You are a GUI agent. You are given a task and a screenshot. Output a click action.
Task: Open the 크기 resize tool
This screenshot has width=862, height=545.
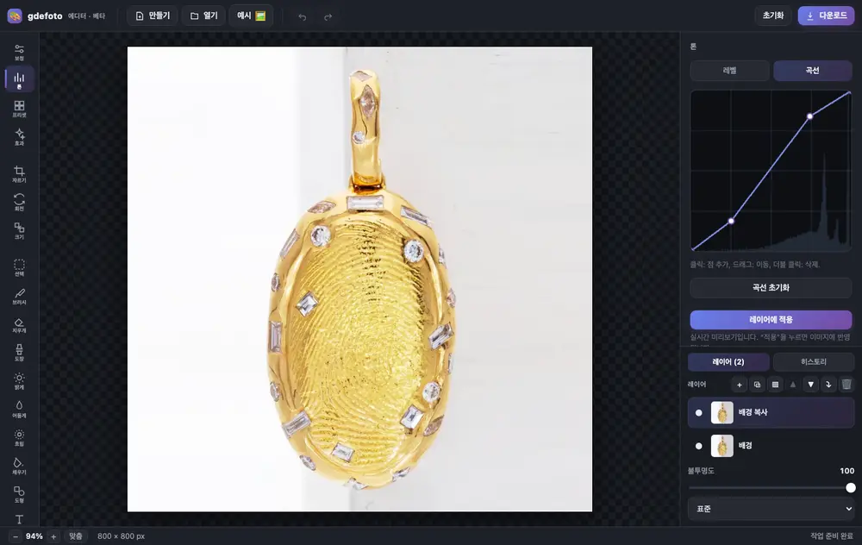point(19,230)
